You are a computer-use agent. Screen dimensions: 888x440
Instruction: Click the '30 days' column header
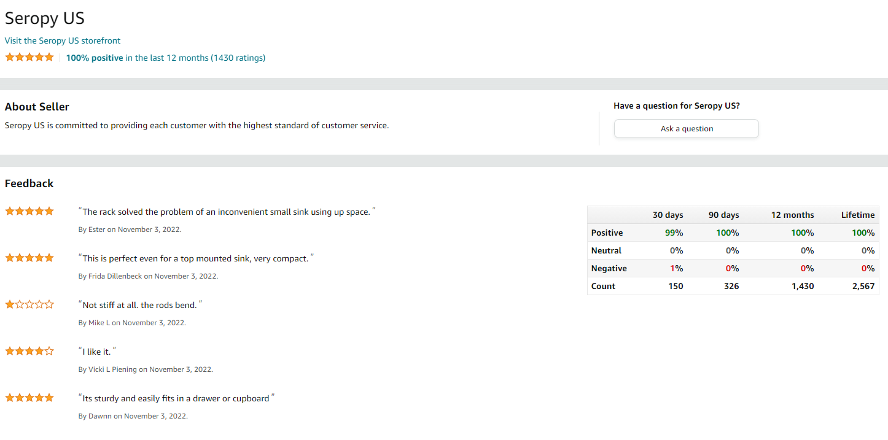click(668, 215)
